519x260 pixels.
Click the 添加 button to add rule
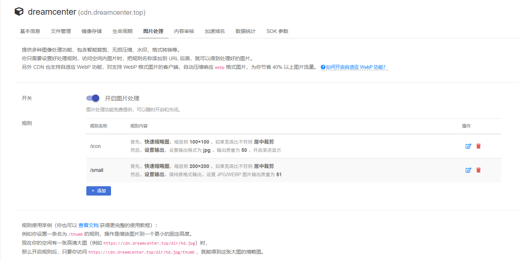click(98, 191)
